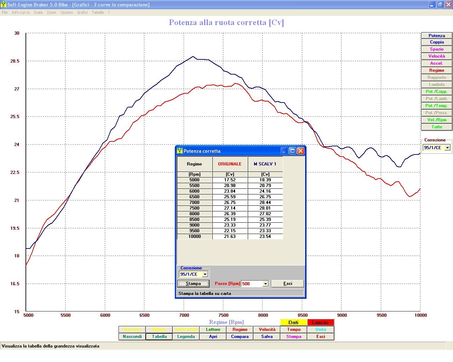Click the Massimo button

(132, 329)
